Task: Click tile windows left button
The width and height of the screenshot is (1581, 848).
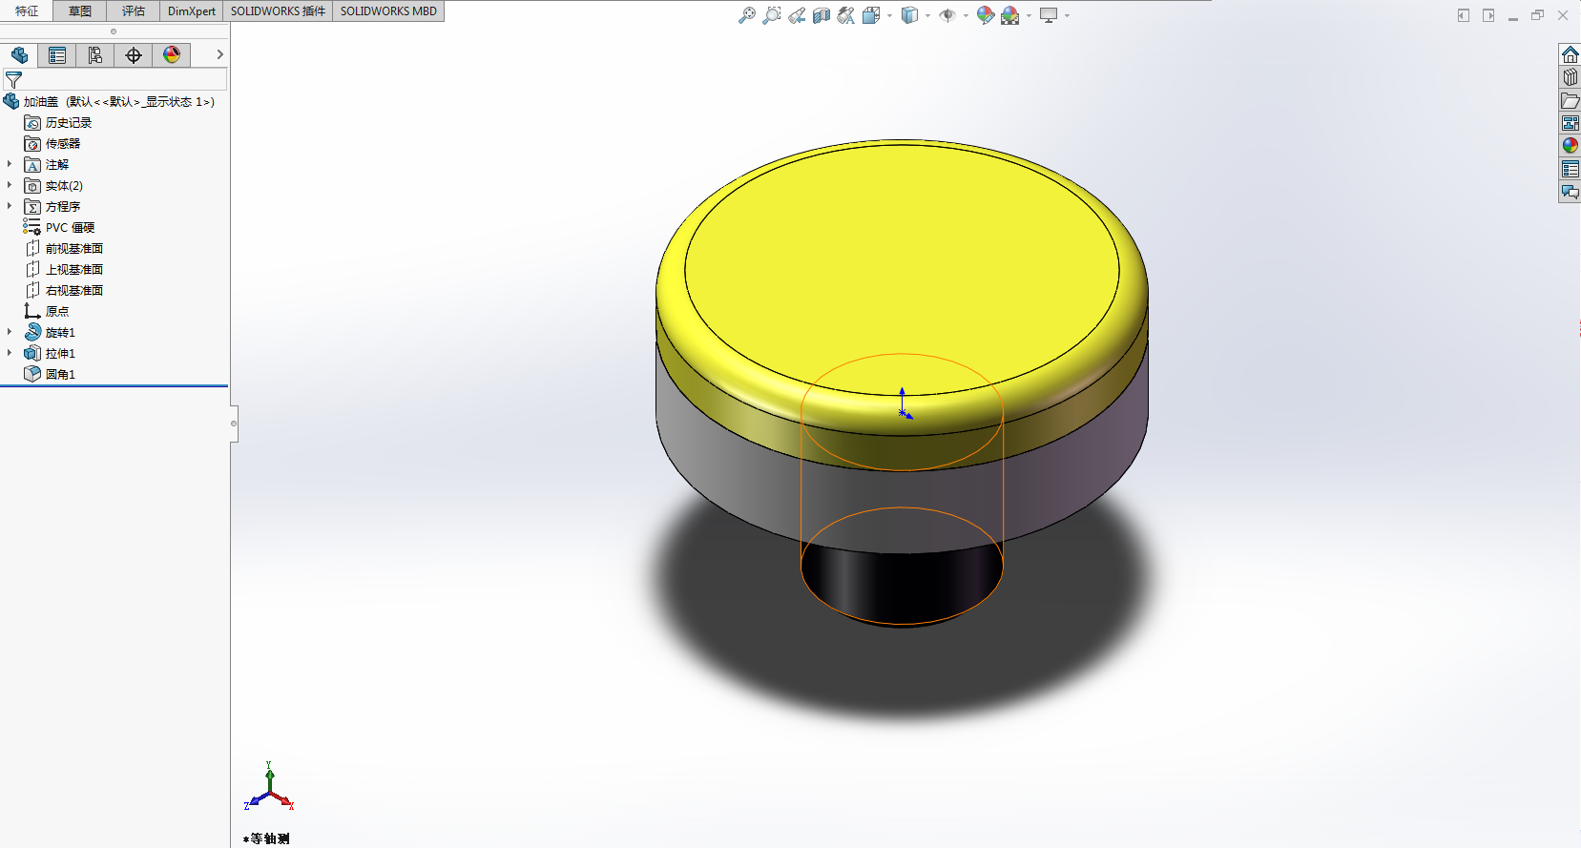Action: (1464, 15)
